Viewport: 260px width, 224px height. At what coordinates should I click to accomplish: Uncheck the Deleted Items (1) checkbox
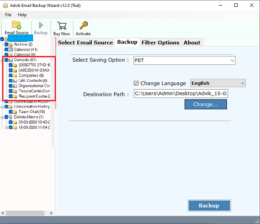[x=6, y=117]
